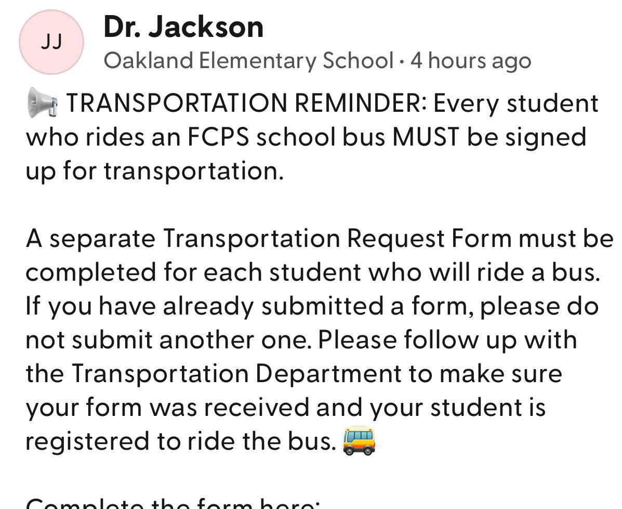Click the megaphone emoji icon

(x=43, y=103)
